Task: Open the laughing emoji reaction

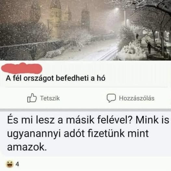Action: point(10,164)
